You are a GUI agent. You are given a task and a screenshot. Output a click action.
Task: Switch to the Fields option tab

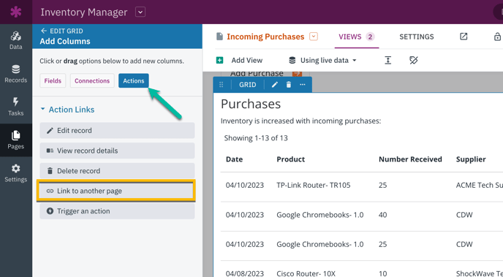[53, 81]
